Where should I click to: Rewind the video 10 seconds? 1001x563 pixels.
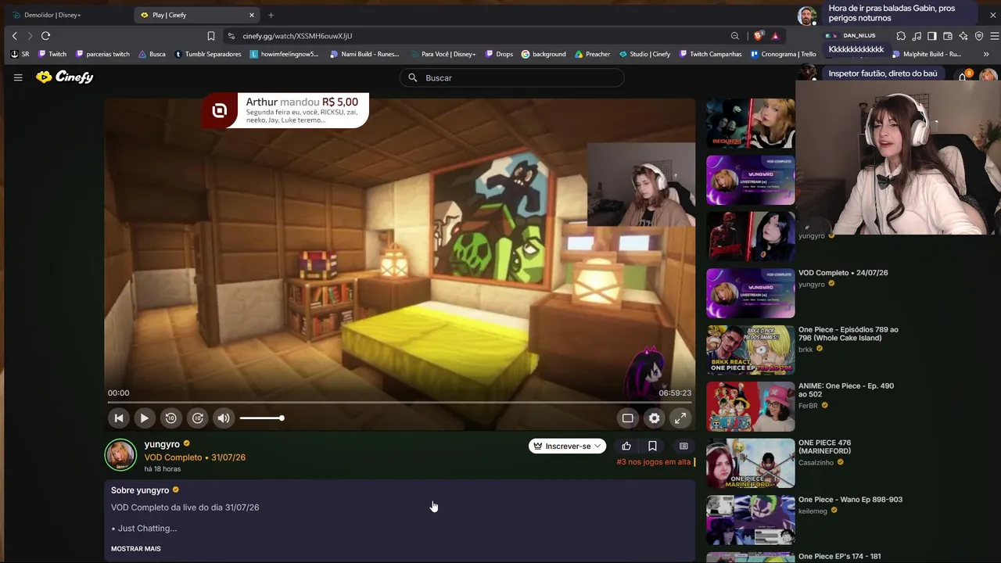pyautogui.click(x=171, y=418)
